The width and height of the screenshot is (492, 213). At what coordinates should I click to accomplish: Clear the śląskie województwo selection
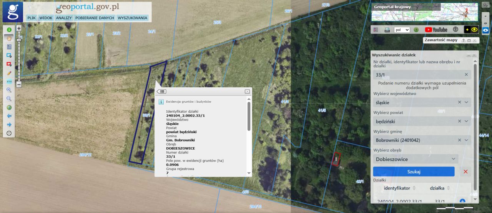click(459, 102)
